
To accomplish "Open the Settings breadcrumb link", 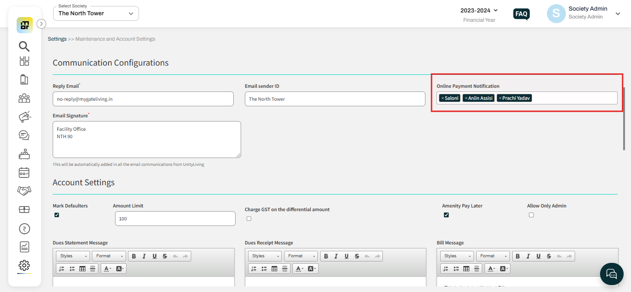I will (x=57, y=39).
